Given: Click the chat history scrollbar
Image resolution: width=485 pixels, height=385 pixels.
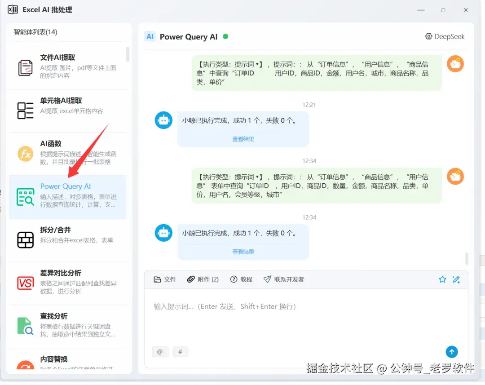Looking at the screenshot, I should tap(467, 259).
